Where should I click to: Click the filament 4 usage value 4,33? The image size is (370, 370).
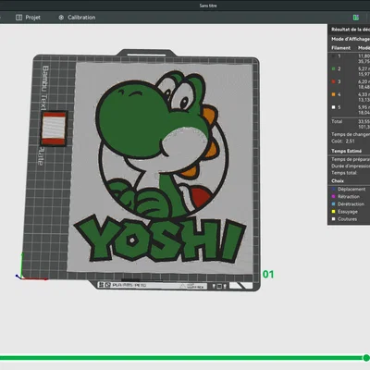tap(364, 94)
